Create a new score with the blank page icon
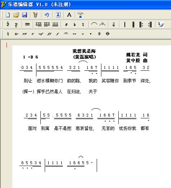This screenshot has height=188, width=171. pyautogui.click(x=8, y=15)
